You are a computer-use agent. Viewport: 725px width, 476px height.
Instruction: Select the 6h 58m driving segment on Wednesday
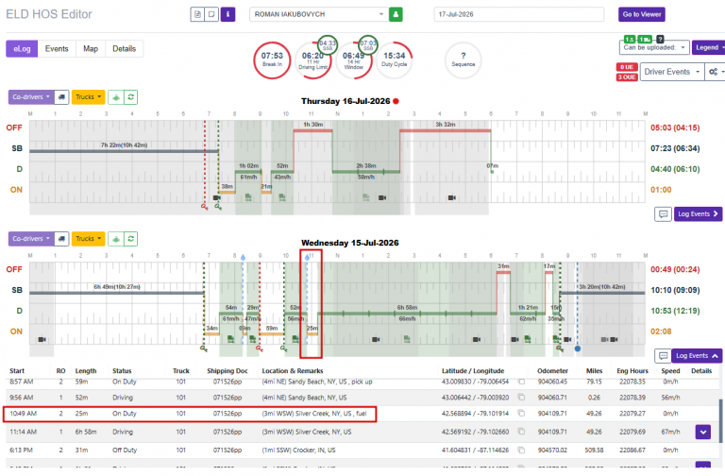click(407, 314)
